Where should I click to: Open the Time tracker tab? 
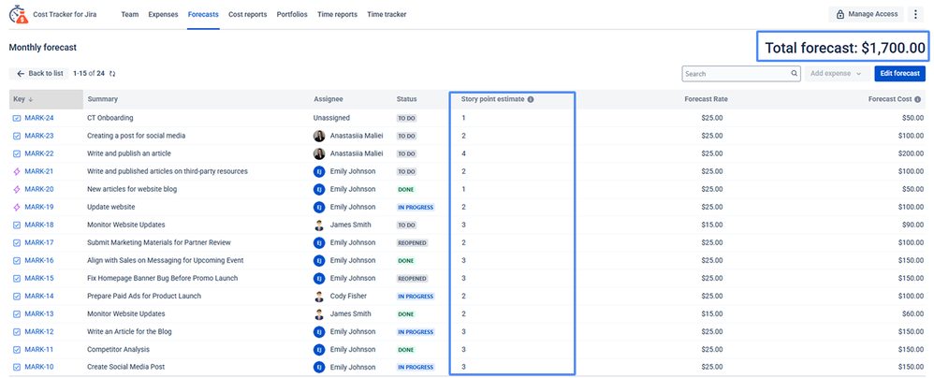[x=387, y=15]
